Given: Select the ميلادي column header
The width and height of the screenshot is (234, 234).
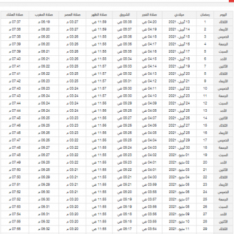Looking at the screenshot, I should pos(179,15).
